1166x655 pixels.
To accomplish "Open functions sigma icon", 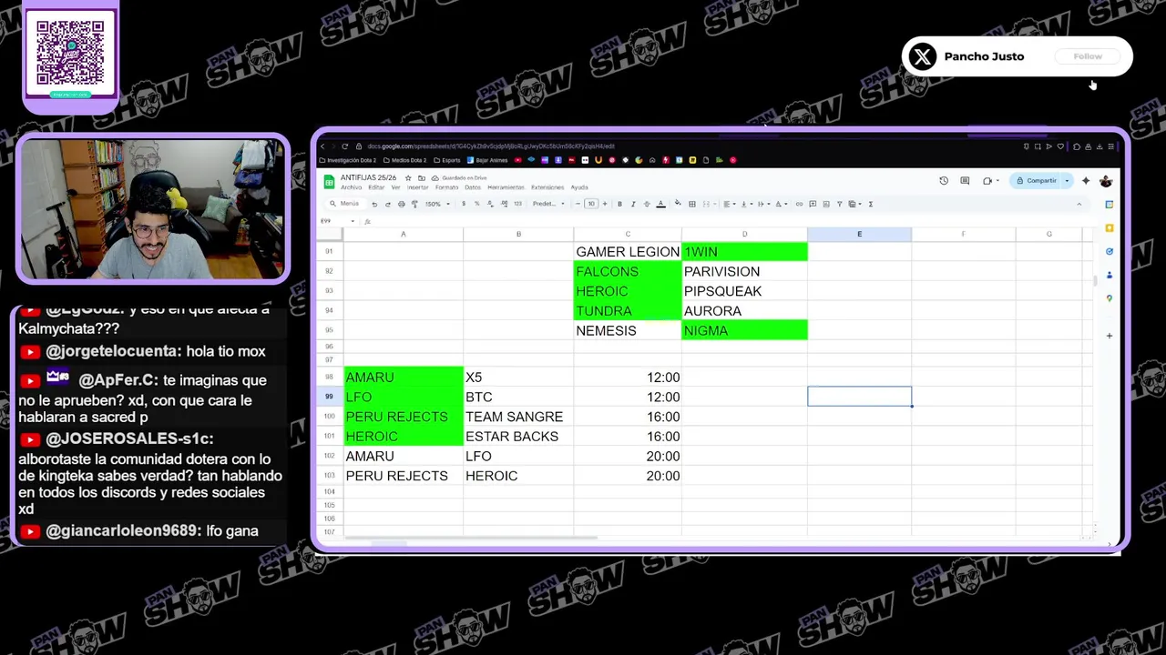I will point(871,204).
